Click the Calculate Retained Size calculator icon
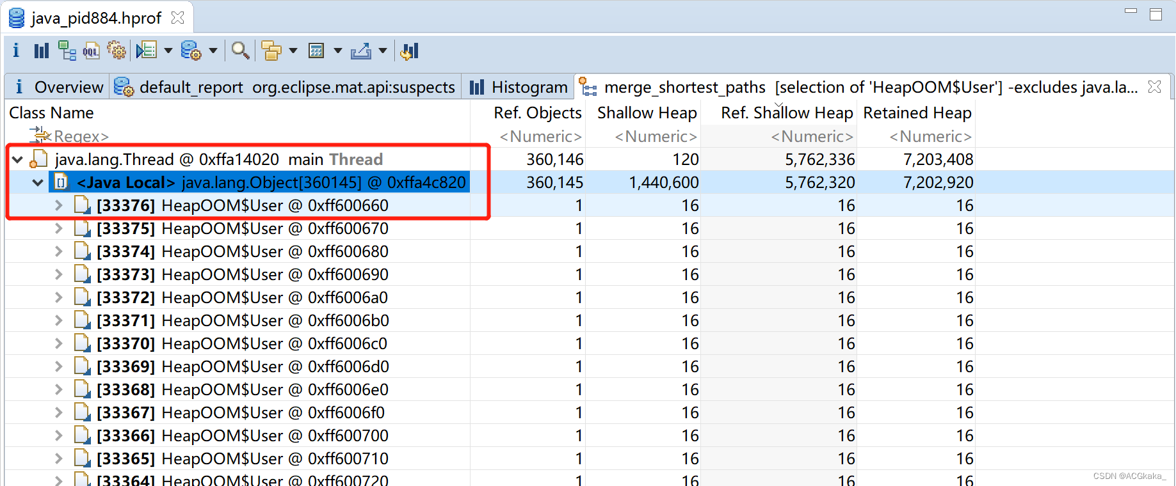The width and height of the screenshot is (1176, 486). click(x=316, y=51)
